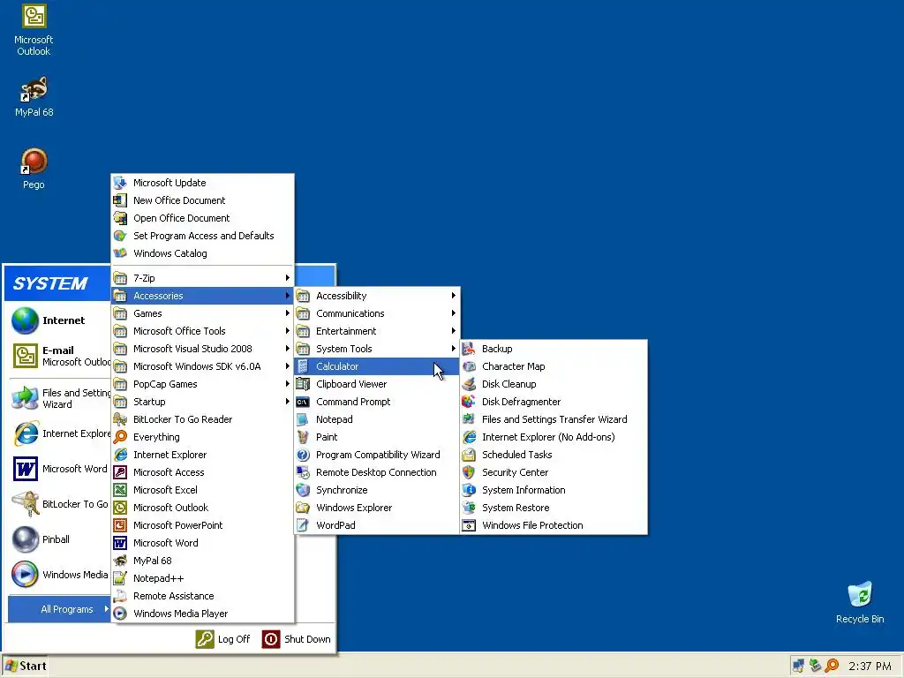Expand Microsoft Windows SDK v6.0A arrow
This screenshot has width=904, height=678.
click(287, 366)
